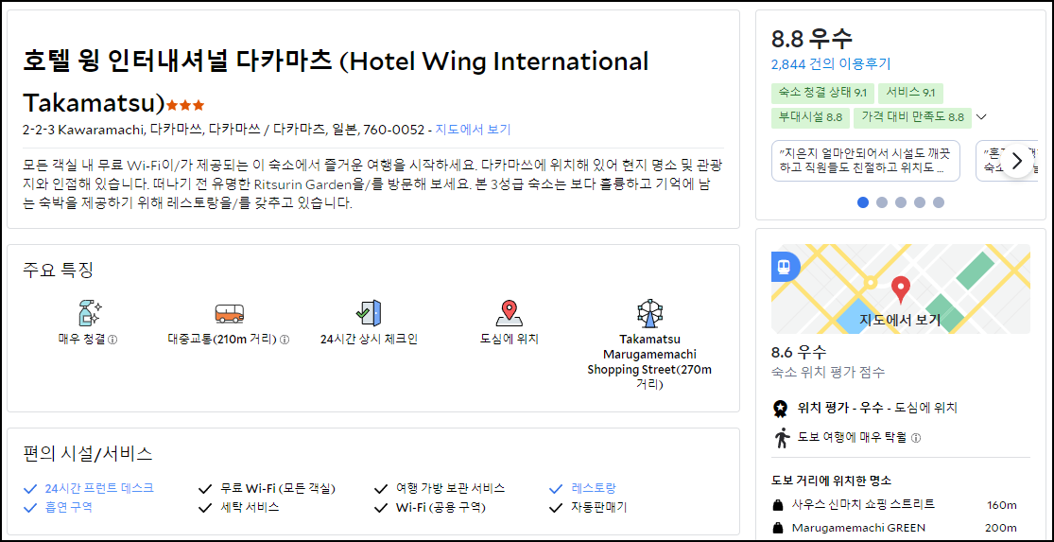The width and height of the screenshot is (1054, 542).
Task: Click the checkmark beside 세탁 서비스
Action: tap(206, 507)
